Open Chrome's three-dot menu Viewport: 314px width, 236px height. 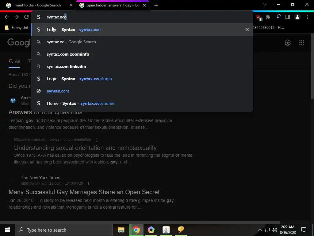307,17
